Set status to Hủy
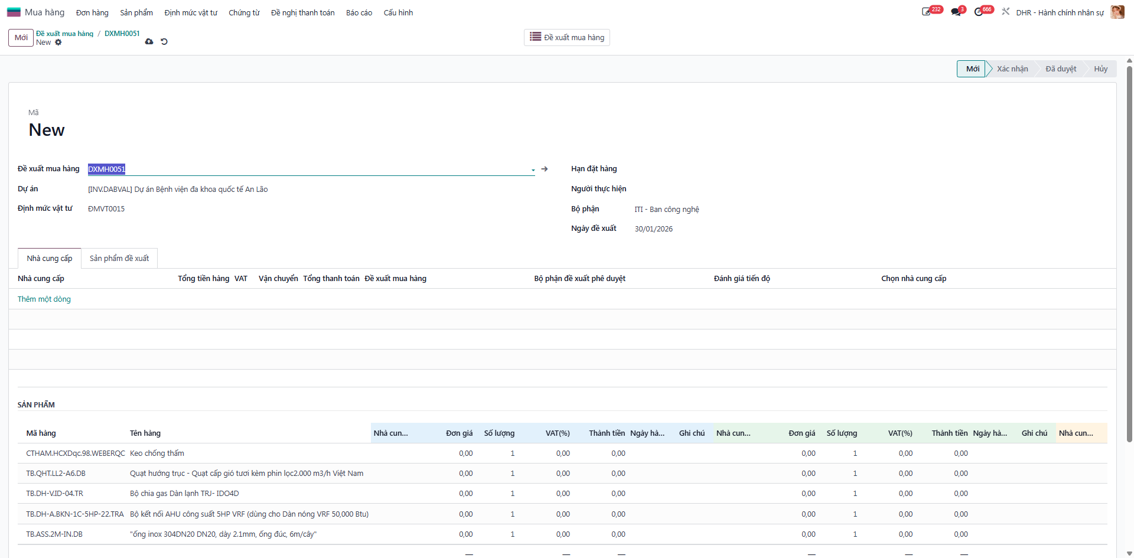This screenshot has height=558, width=1134. pyautogui.click(x=1100, y=69)
